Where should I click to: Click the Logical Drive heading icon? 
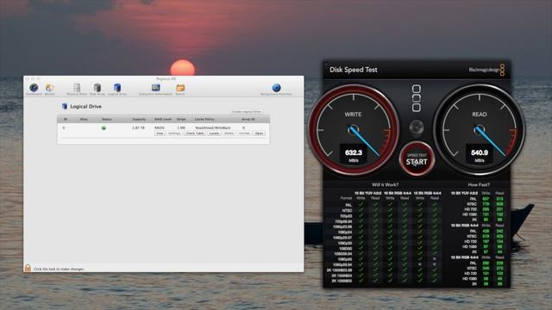tap(65, 106)
